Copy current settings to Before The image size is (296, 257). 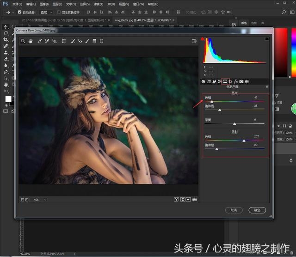pos(189,200)
